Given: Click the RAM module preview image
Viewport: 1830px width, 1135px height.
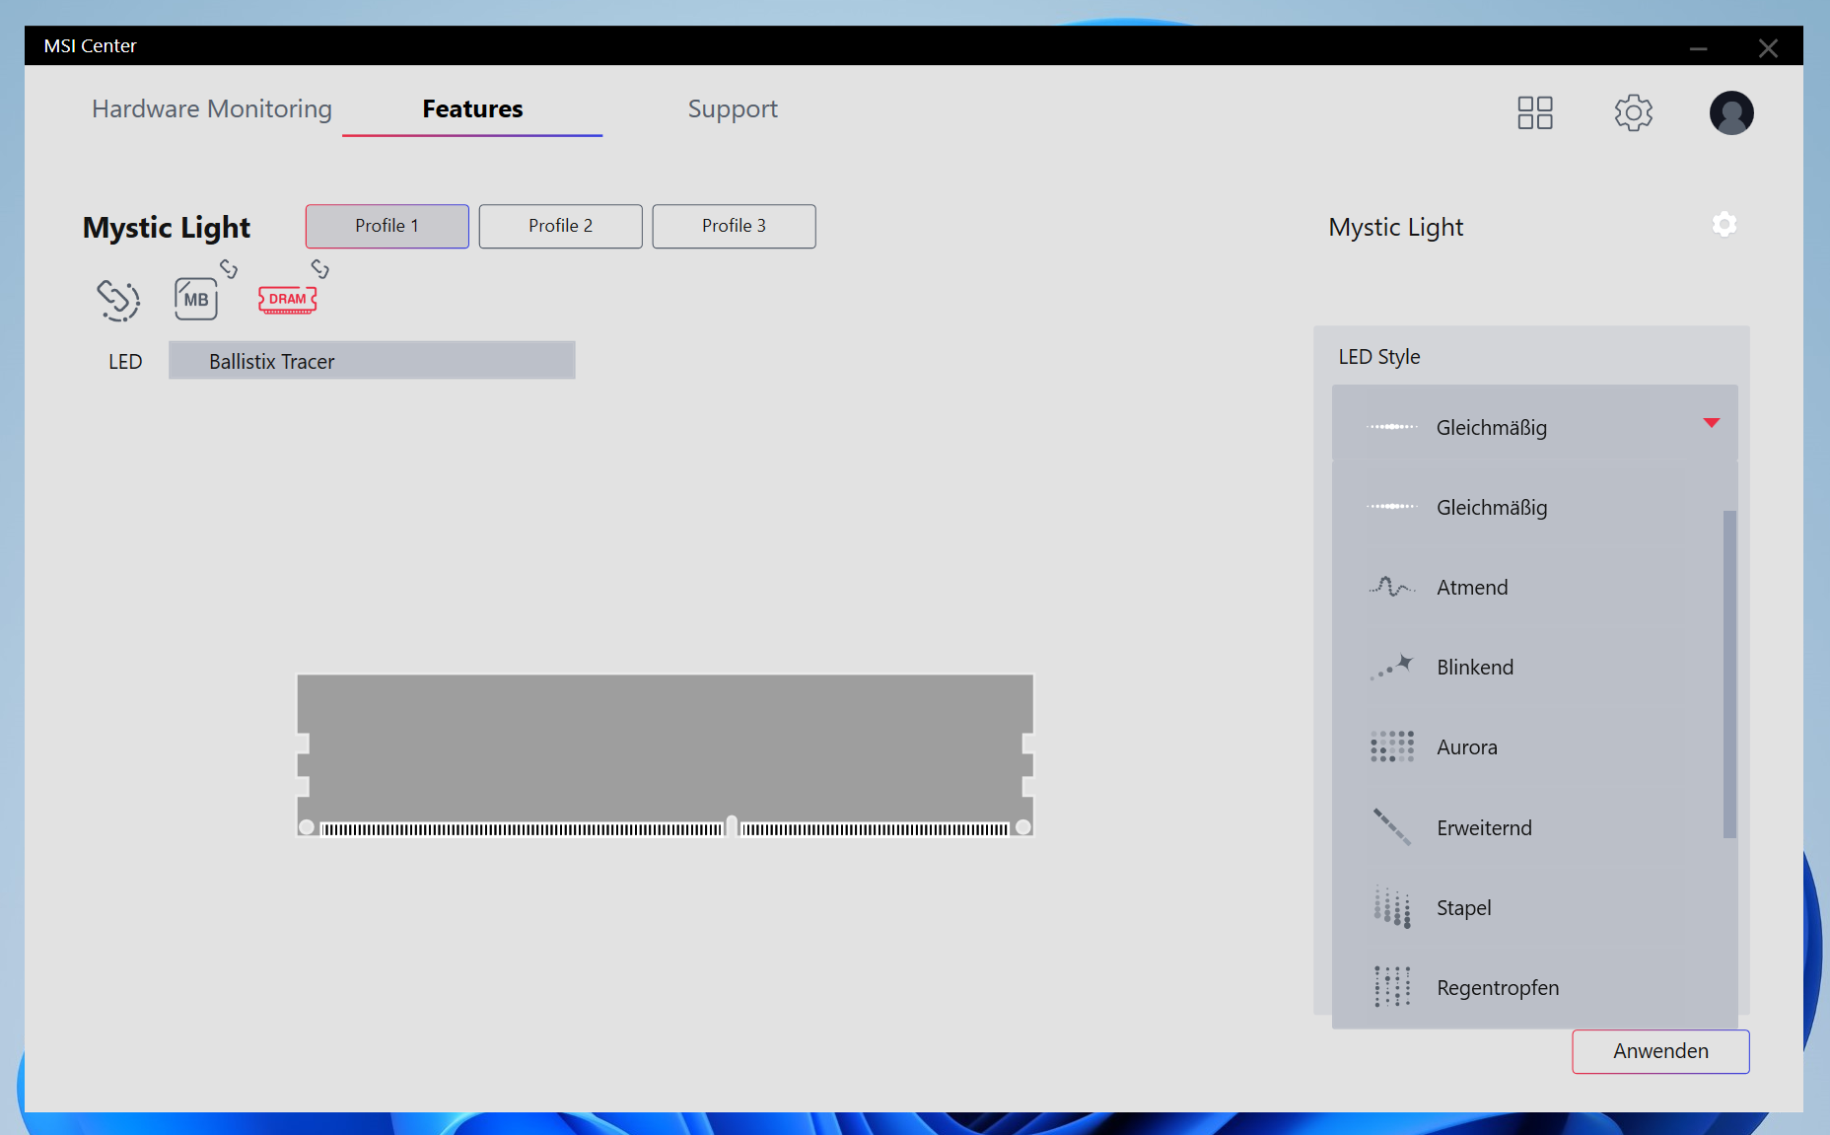Looking at the screenshot, I should pos(666,755).
